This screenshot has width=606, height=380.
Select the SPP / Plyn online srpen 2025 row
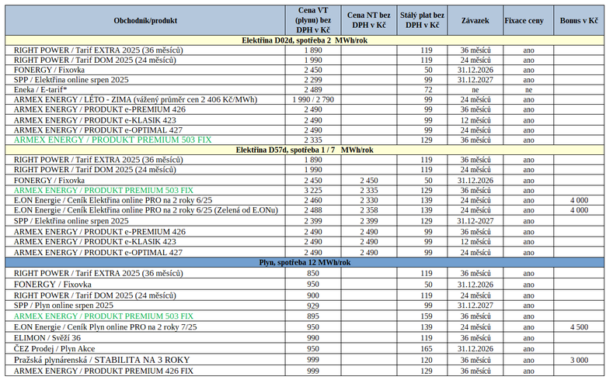64,306
